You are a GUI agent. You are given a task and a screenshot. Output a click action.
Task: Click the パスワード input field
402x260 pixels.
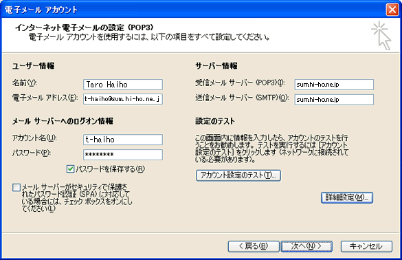click(x=123, y=155)
